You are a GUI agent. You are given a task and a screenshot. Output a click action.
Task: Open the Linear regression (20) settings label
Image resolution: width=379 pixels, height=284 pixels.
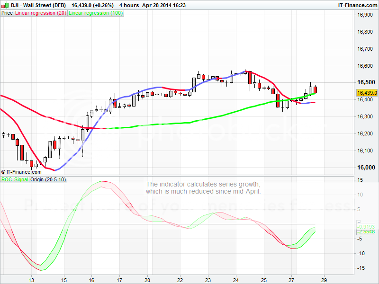tap(41, 13)
